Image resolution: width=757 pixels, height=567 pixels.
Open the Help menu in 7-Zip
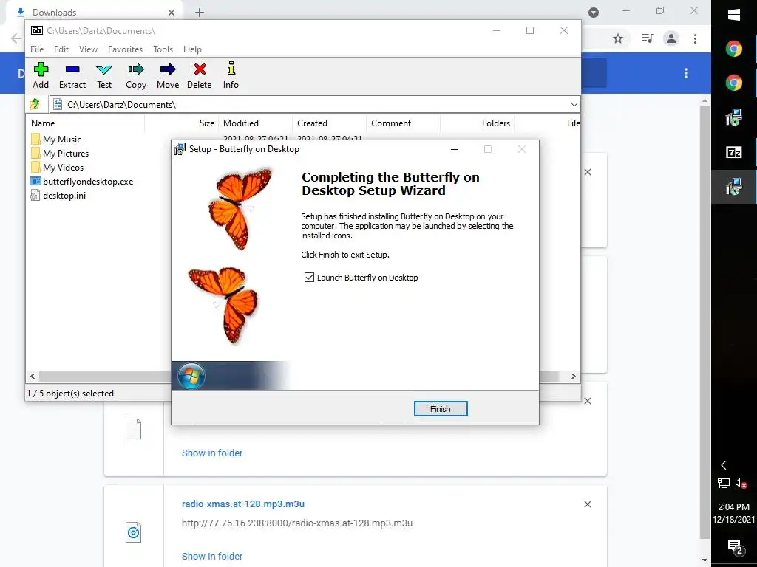(x=192, y=49)
